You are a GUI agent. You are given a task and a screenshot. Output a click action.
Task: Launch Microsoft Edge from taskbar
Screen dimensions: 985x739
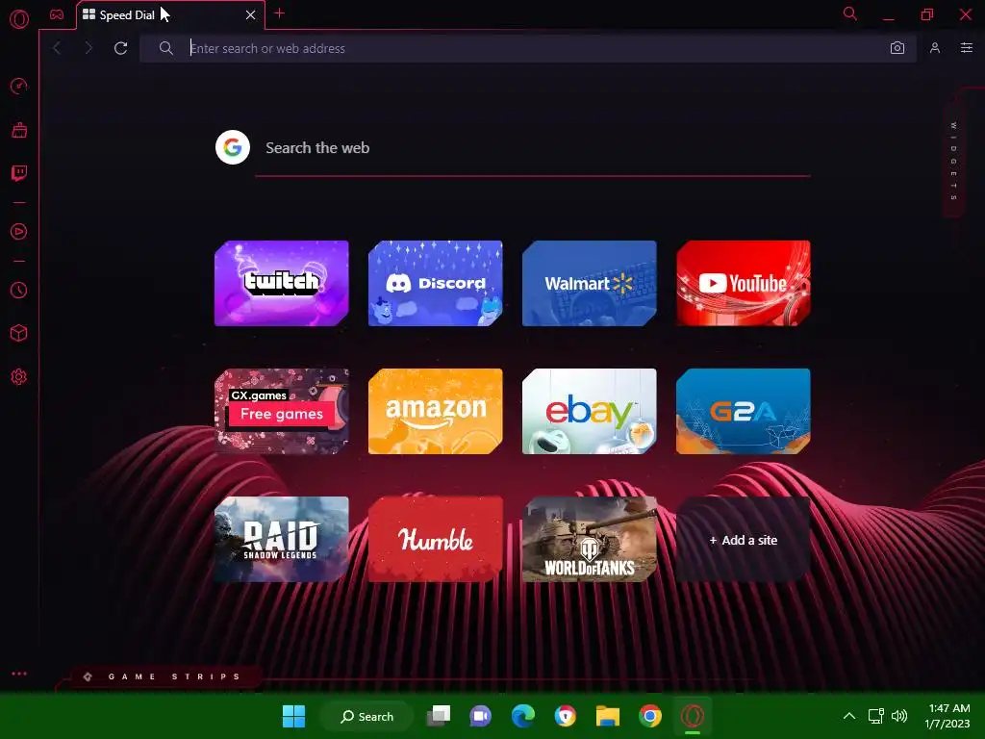click(522, 716)
